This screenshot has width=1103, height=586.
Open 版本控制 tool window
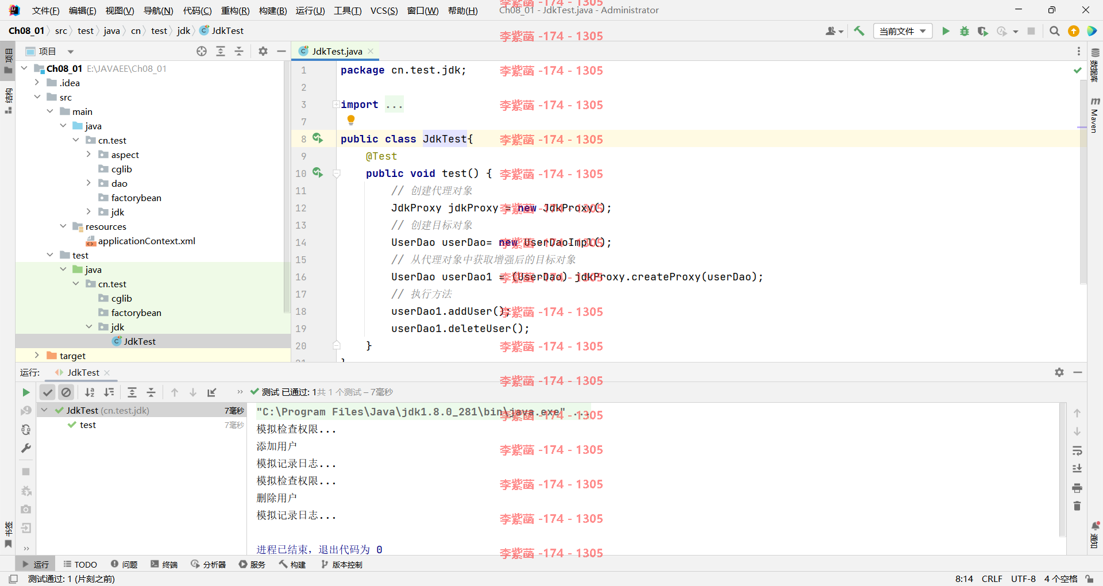(x=342, y=564)
